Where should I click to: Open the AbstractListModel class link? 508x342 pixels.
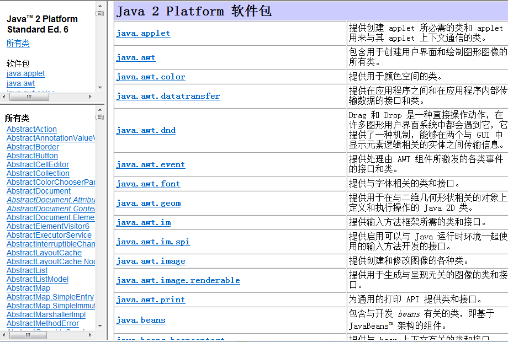pyautogui.click(x=38, y=279)
